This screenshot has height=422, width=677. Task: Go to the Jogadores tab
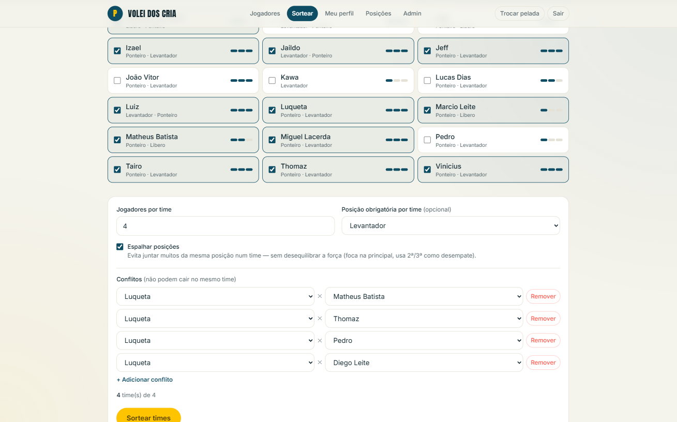(x=265, y=13)
